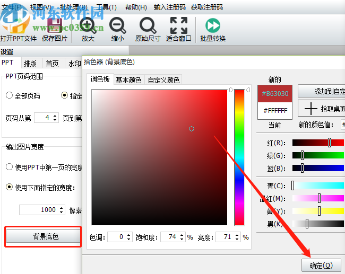Zoom in with the magnifier plus icon
The image size is (345, 274).
tap(88, 25)
